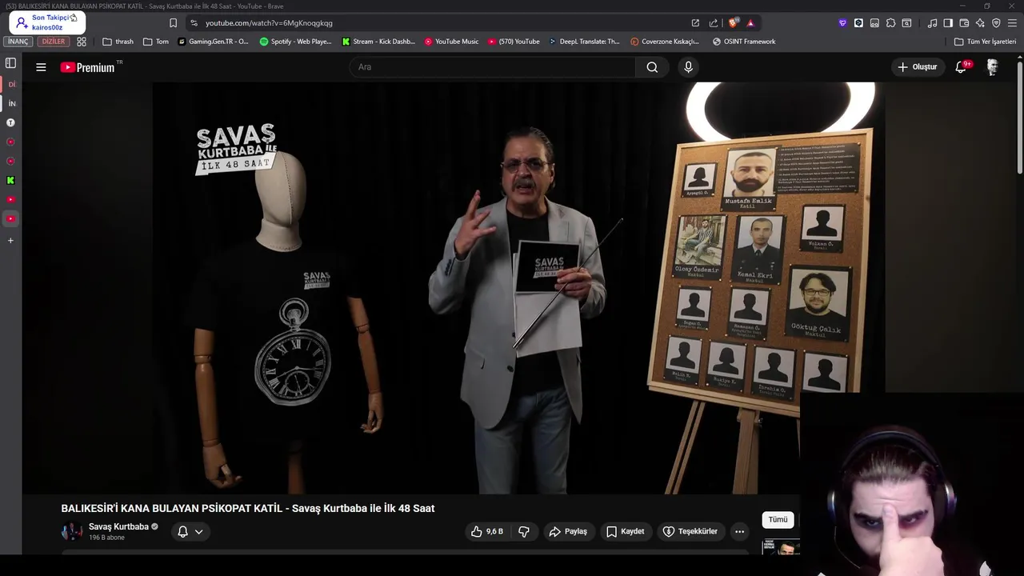This screenshot has height=576, width=1024.
Task: Like the video with 9,6 B likes
Action: tap(487, 531)
